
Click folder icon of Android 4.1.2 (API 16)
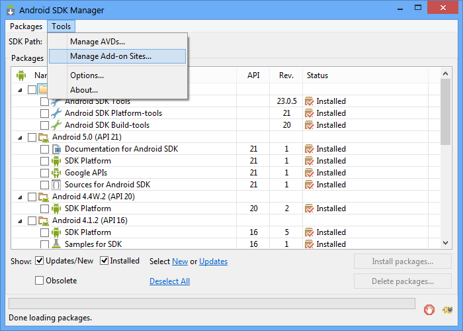click(x=44, y=220)
